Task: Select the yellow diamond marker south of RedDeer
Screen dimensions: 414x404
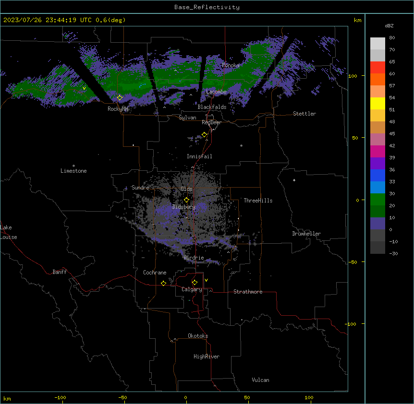Action: (x=205, y=135)
